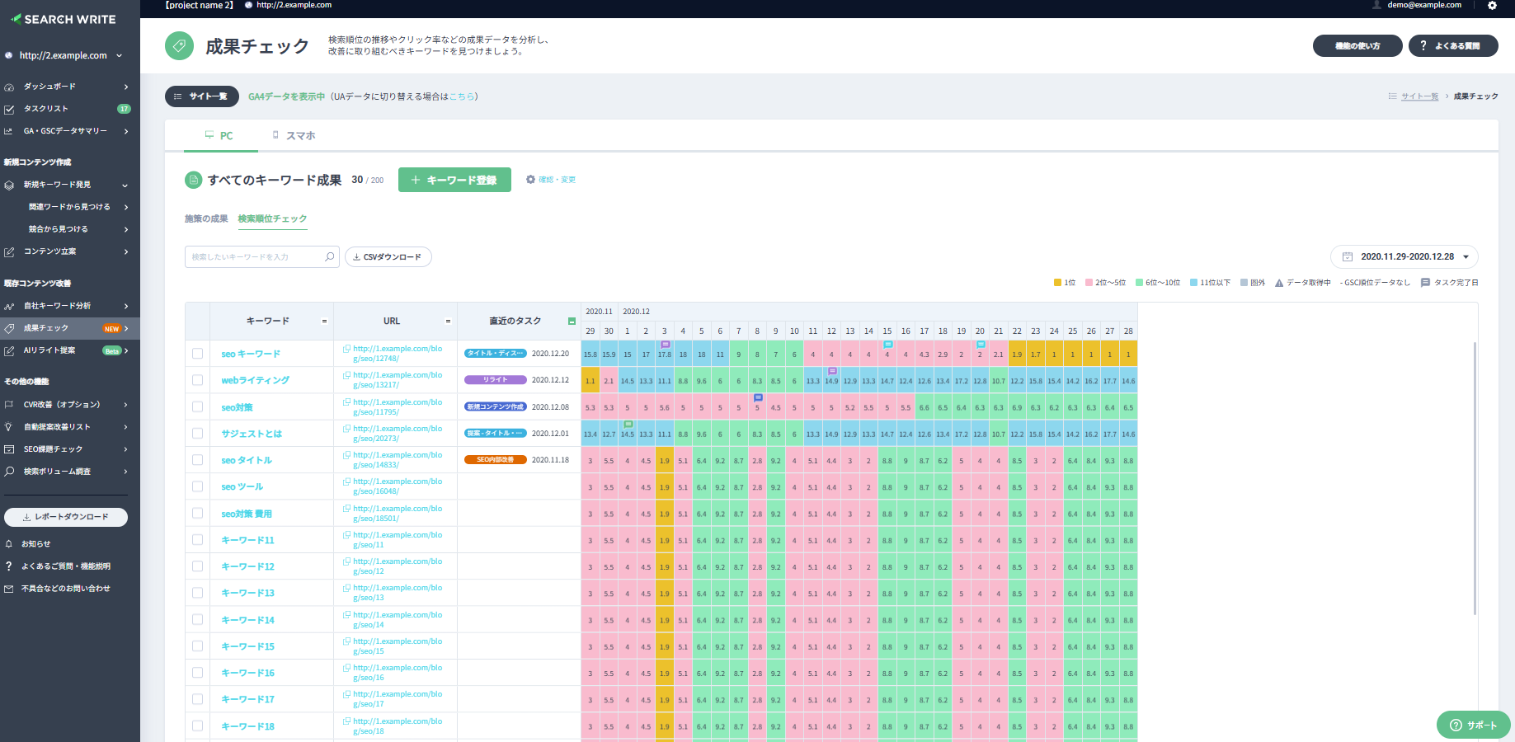
Task: Open 成果チェック in sidebar
Action: point(70,328)
